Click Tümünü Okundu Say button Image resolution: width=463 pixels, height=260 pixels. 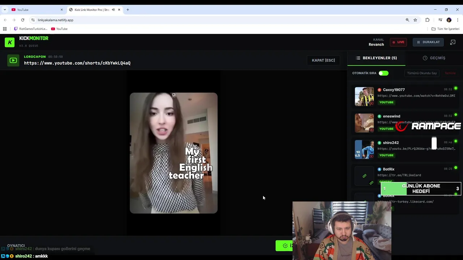(422, 73)
